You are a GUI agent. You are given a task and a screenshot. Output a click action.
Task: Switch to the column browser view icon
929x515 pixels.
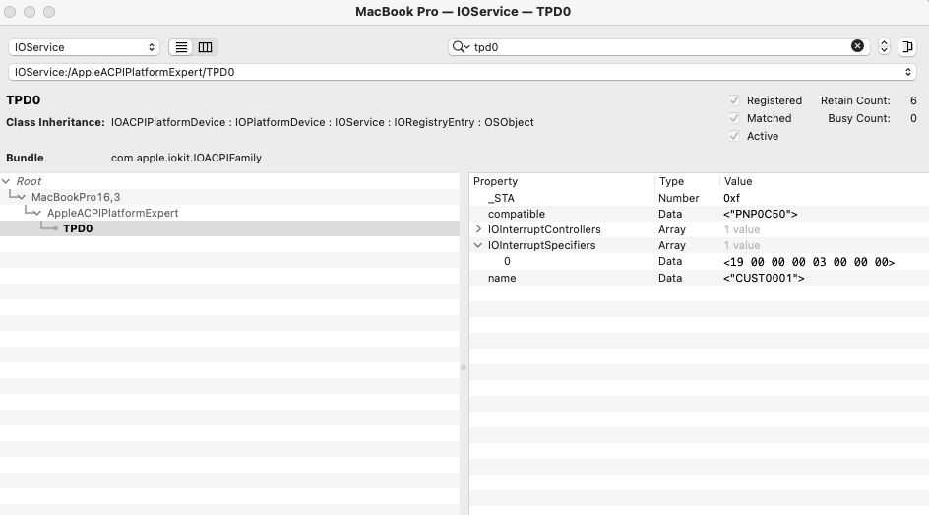(205, 47)
